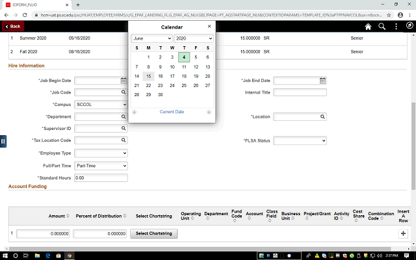Image resolution: width=416 pixels, height=260 pixels.
Task: Open the Campus dropdown showing SCCOL
Action: point(101,105)
